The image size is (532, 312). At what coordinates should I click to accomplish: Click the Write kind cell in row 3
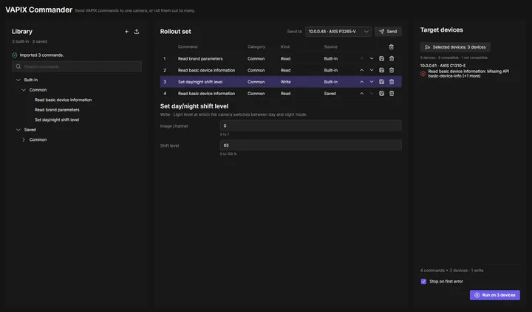[286, 82]
